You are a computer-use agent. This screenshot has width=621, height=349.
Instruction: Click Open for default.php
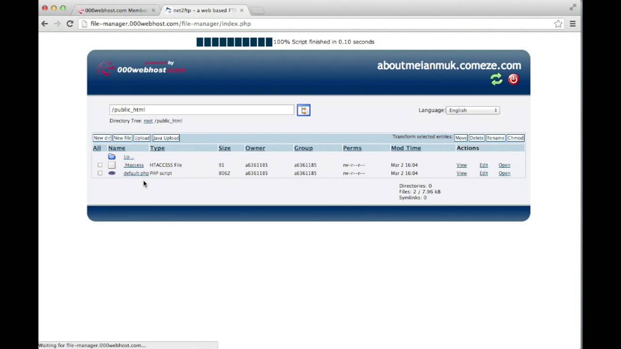[504, 173]
